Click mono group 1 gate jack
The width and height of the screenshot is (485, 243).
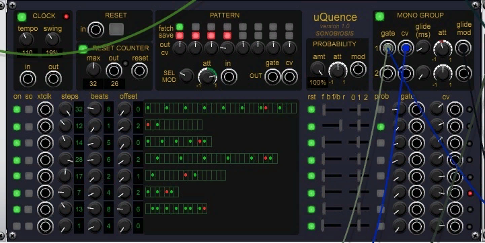click(x=387, y=48)
